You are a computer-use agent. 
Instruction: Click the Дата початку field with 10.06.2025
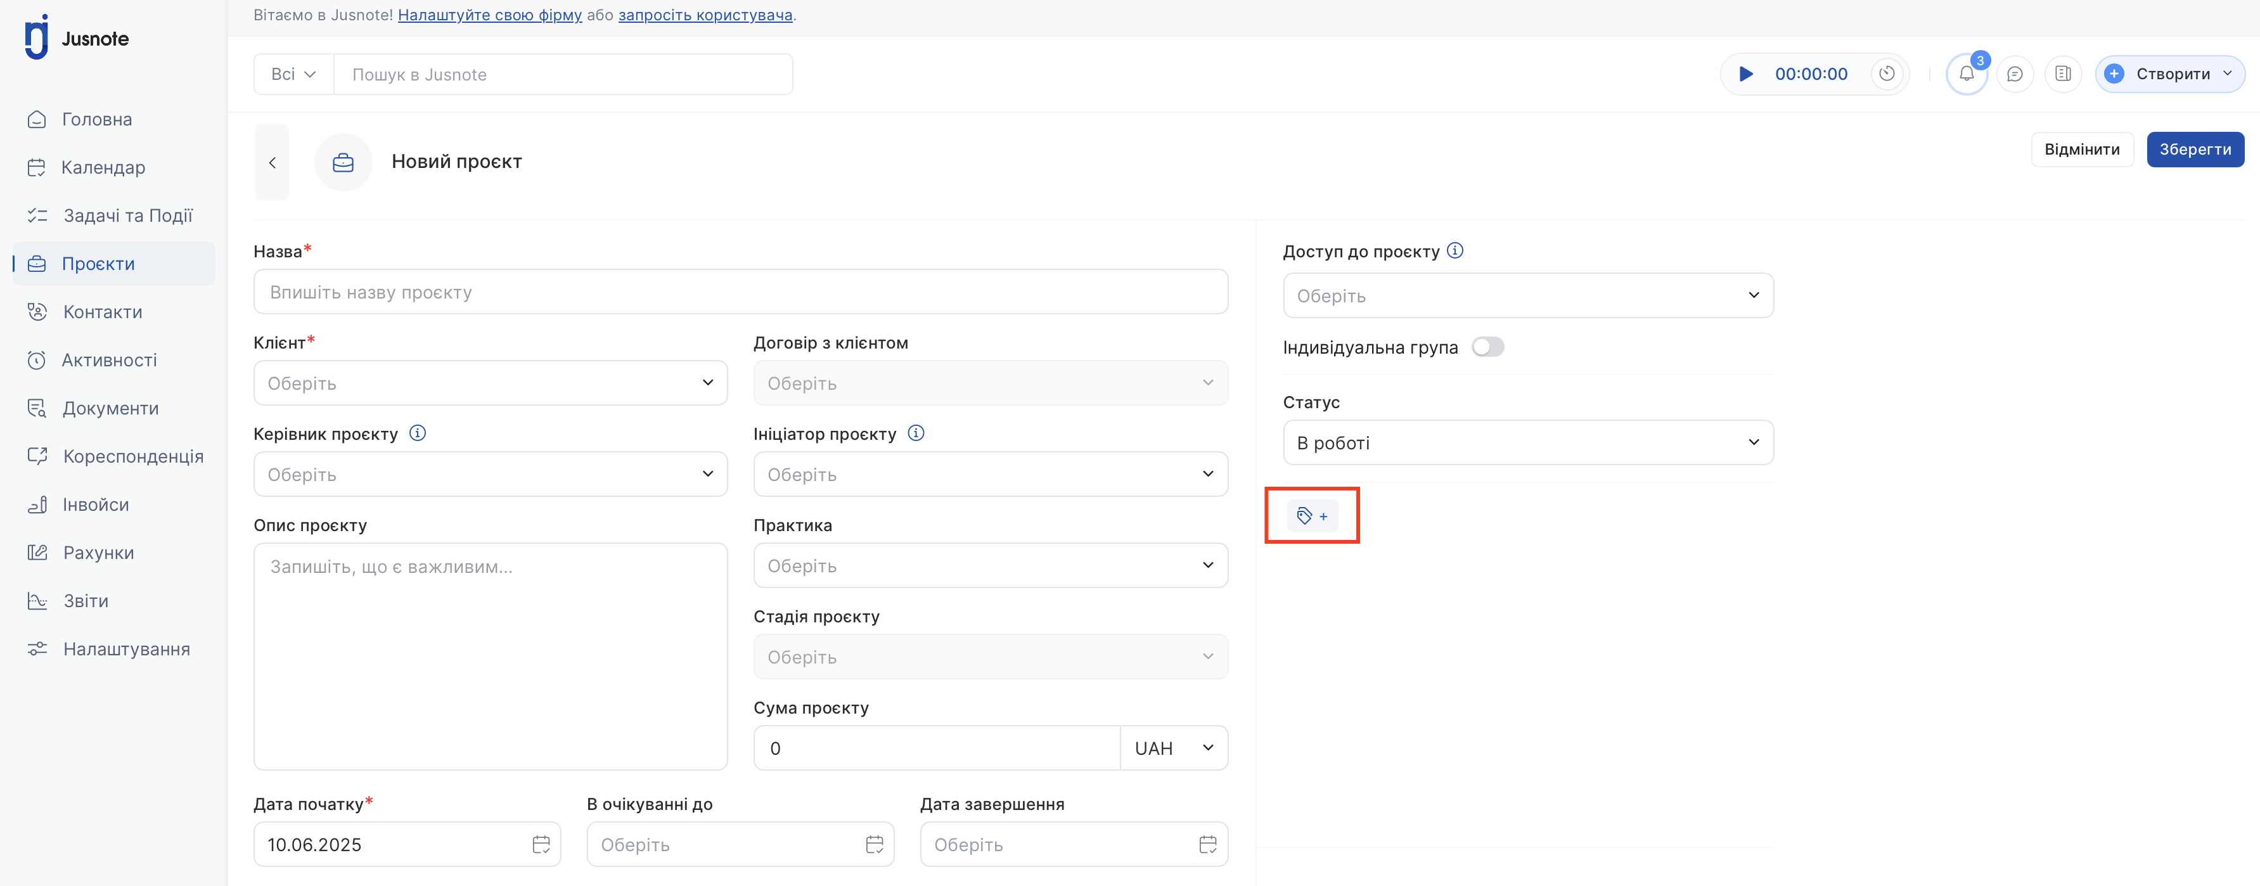[x=407, y=844]
